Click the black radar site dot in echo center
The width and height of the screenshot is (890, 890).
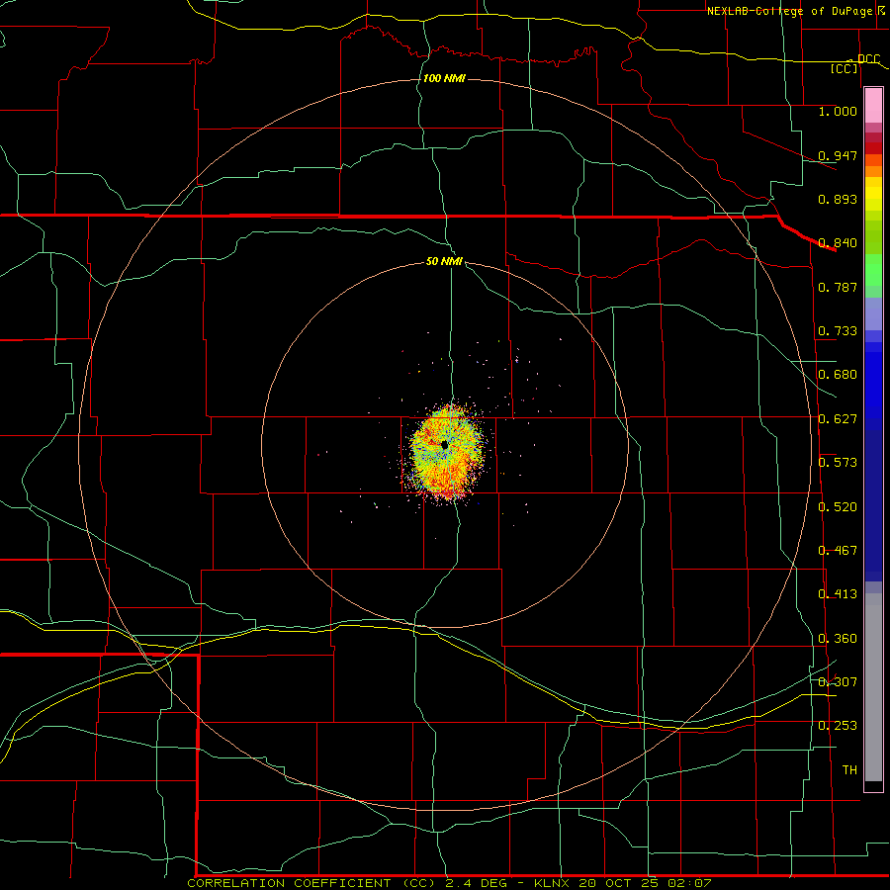444,446
